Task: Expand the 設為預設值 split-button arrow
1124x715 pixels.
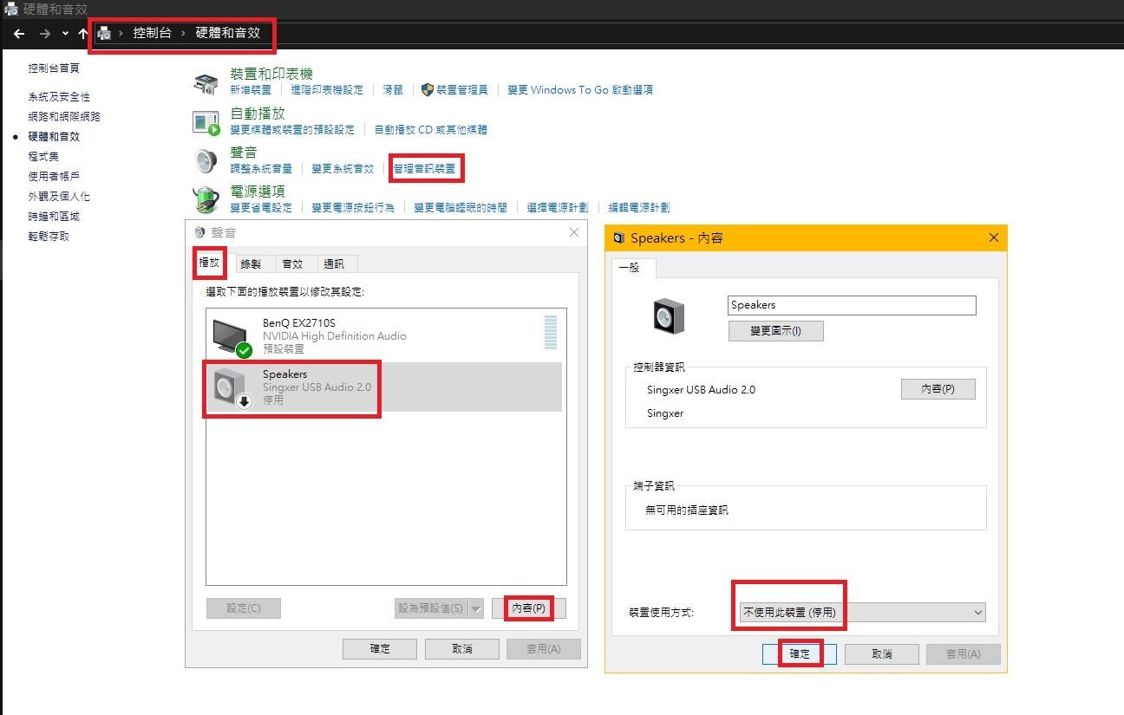Action: pos(475,608)
